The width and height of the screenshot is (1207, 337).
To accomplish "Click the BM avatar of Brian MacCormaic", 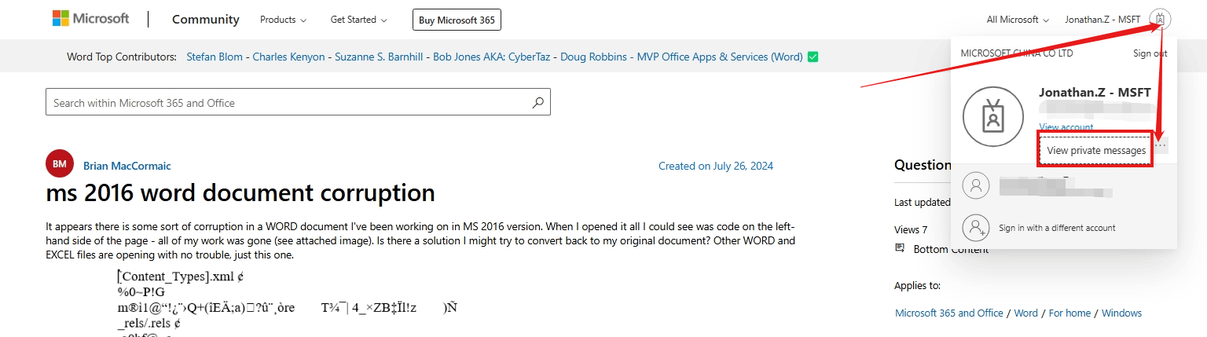I will click(x=60, y=164).
